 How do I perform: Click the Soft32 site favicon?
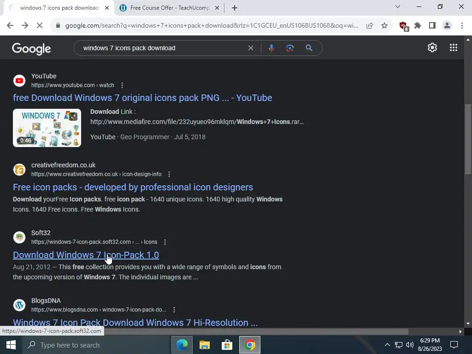coord(19,237)
